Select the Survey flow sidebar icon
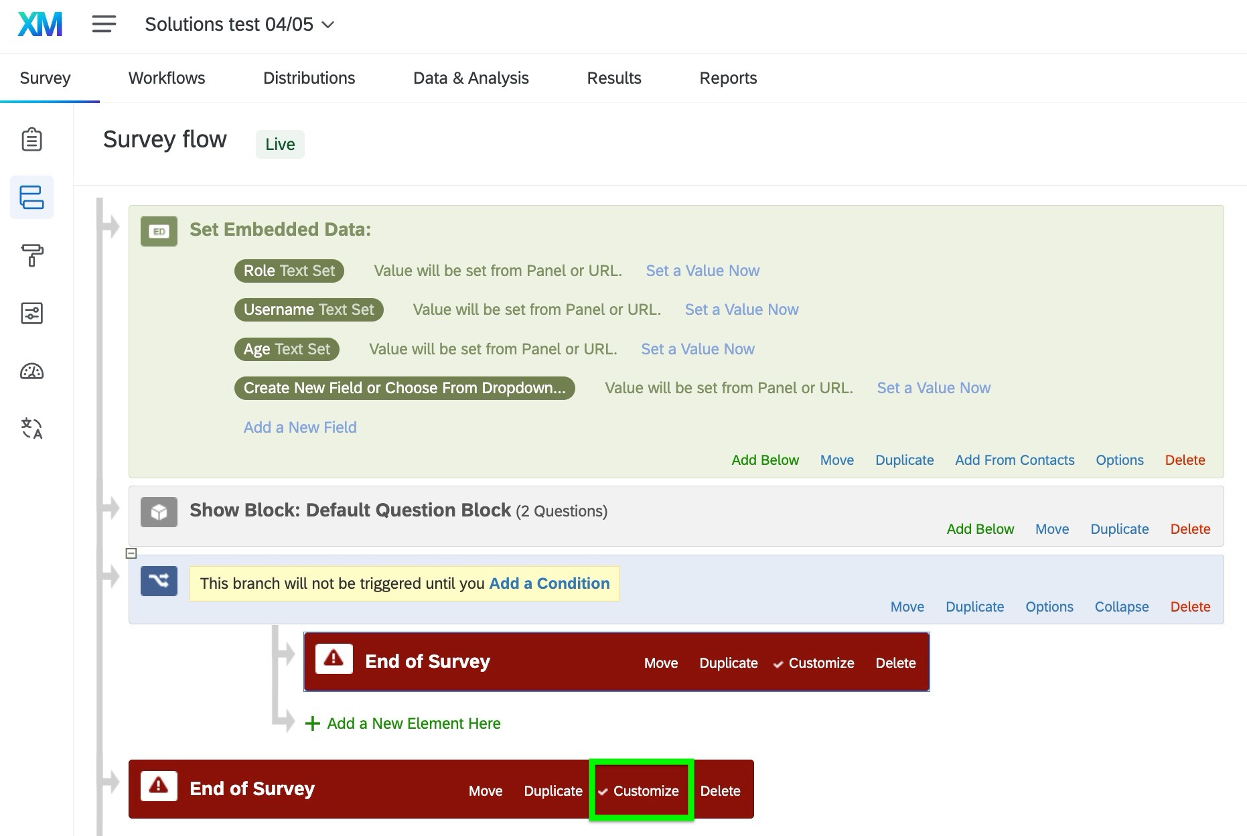Viewport: 1247px width, 836px height. click(31, 197)
